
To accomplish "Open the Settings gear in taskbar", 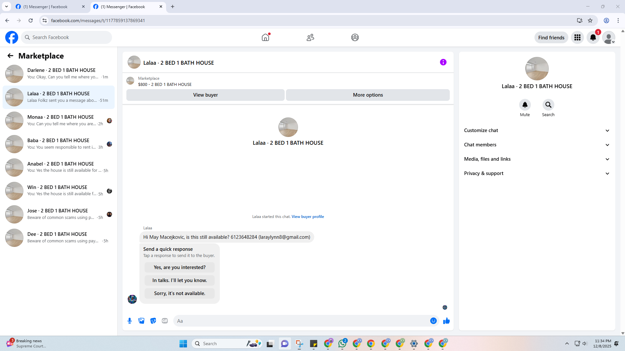I will pyautogui.click(x=414, y=344).
